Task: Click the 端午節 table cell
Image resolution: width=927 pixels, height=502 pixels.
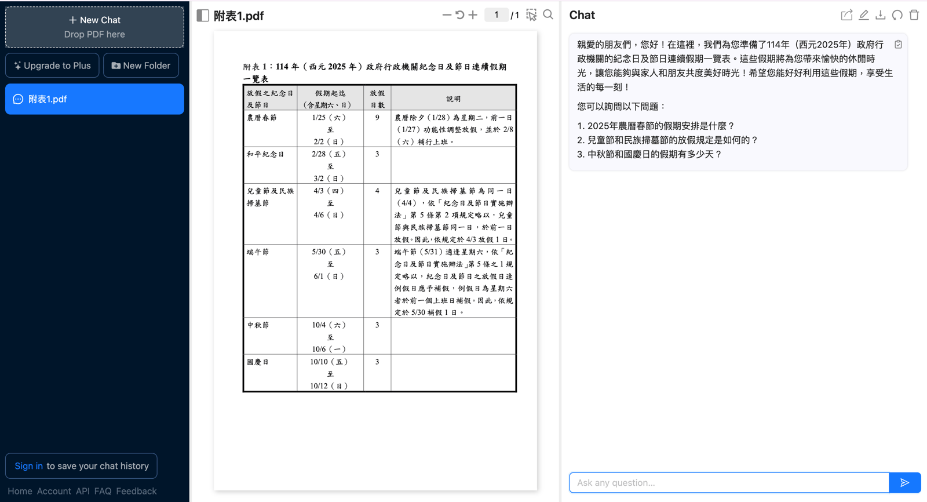Action: point(271,281)
